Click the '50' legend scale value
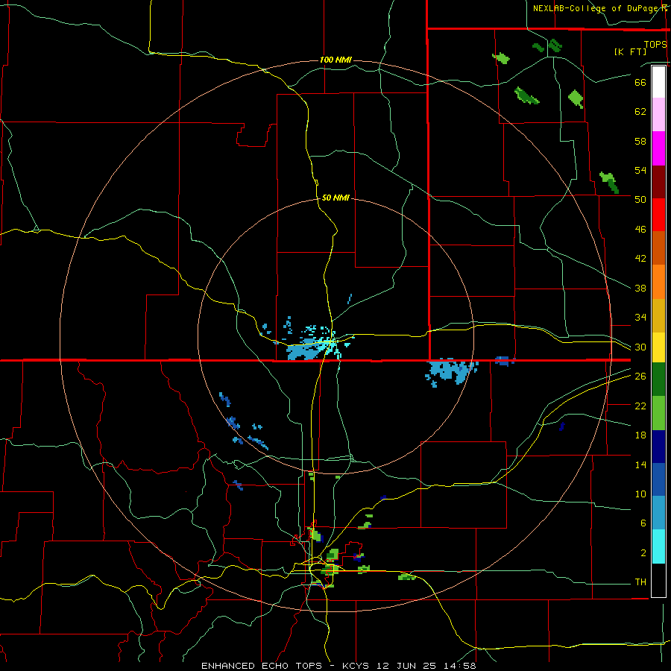This screenshot has height=671, width=671. click(x=640, y=200)
